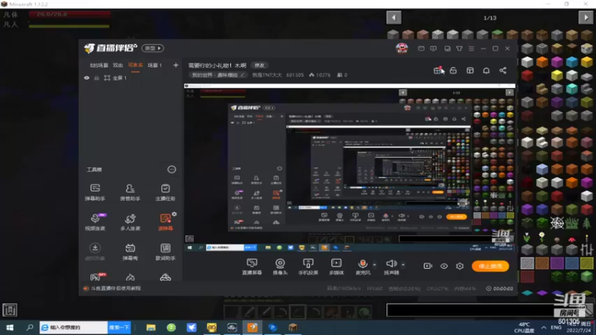Pick the orange wool block in Minecraft
The width and height of the screenshot is (596, 335).
542,62
